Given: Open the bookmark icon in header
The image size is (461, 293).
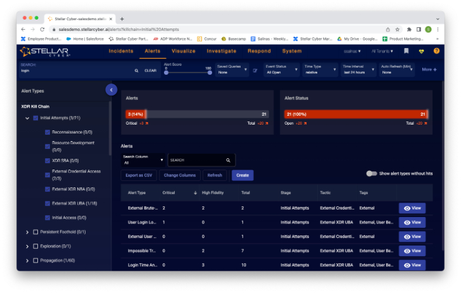Looking at the screenshot, I should 407,51.
